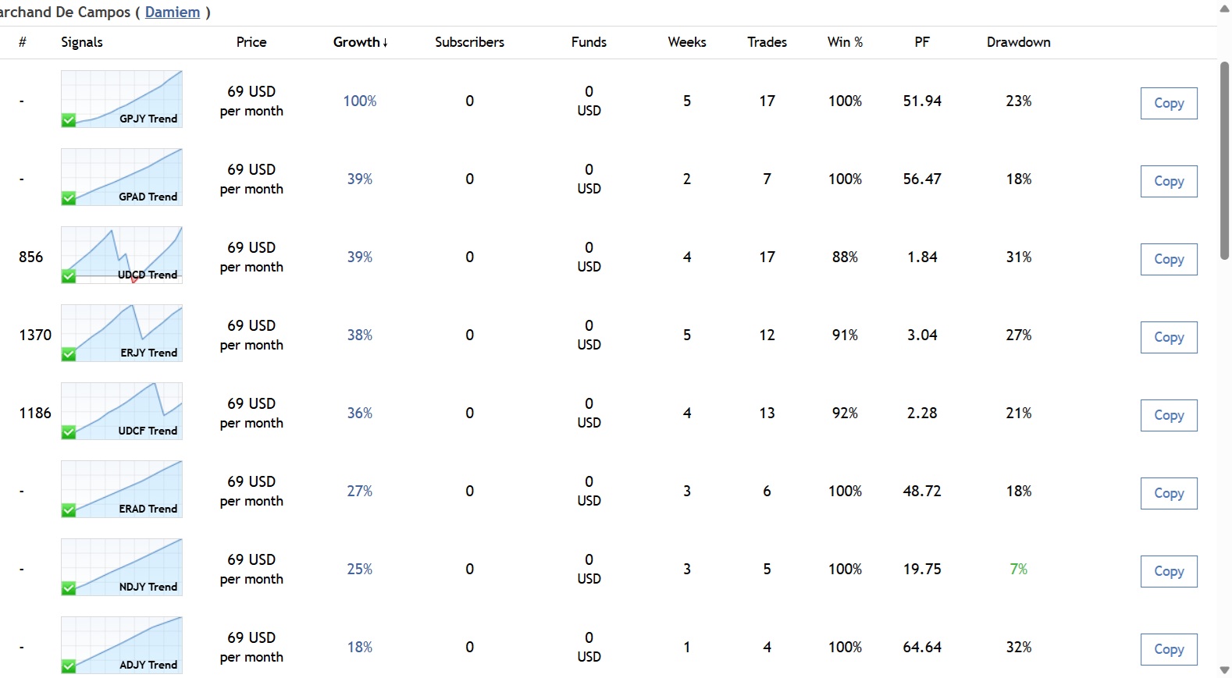Open the UDCD Trend signal chart thumbnail
1232x678 pixels.
[x=122, y=255]
